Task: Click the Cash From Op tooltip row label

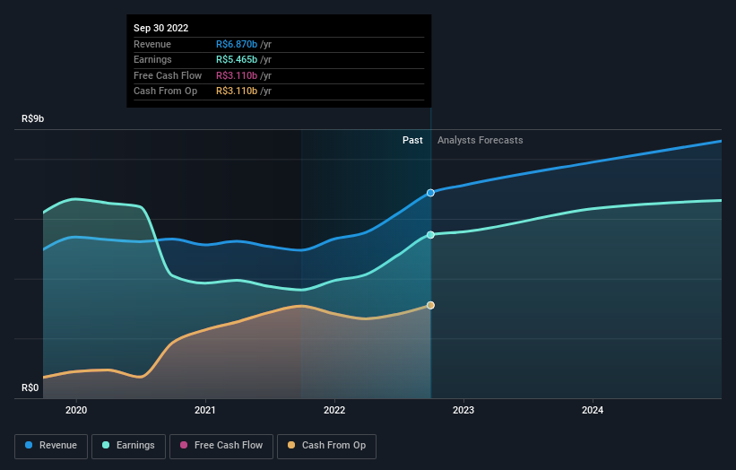Action: click(165, 91)
